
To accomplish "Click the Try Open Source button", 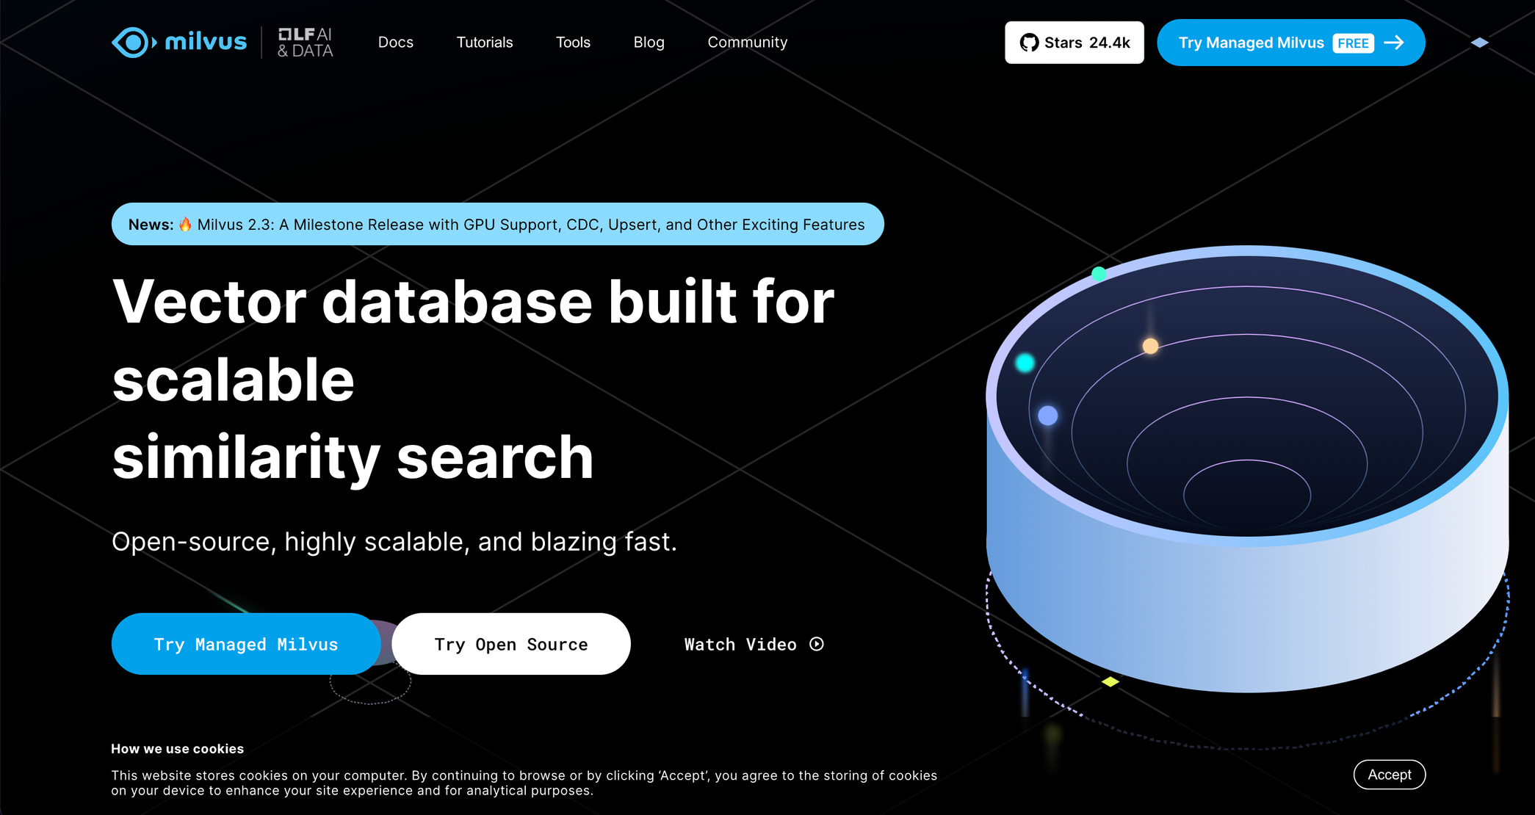I will click(x=510, y=644).
